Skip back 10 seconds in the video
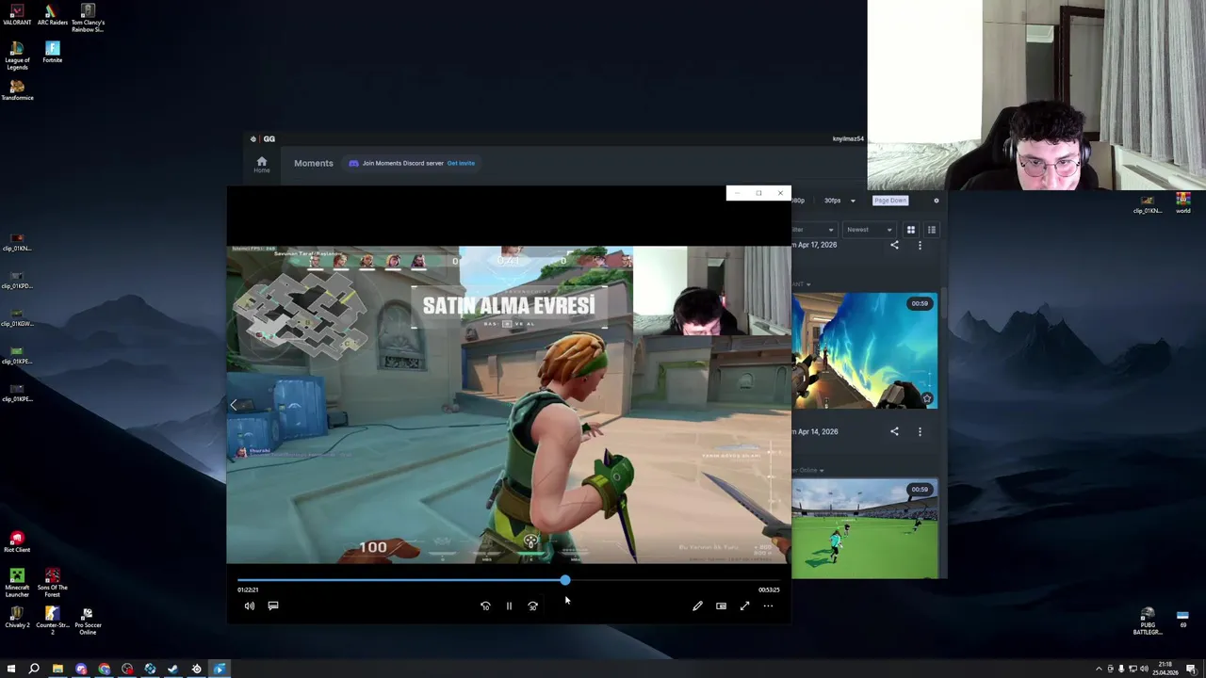The height and width of the screenshot is (678, 1206). (x=485, y=606)
